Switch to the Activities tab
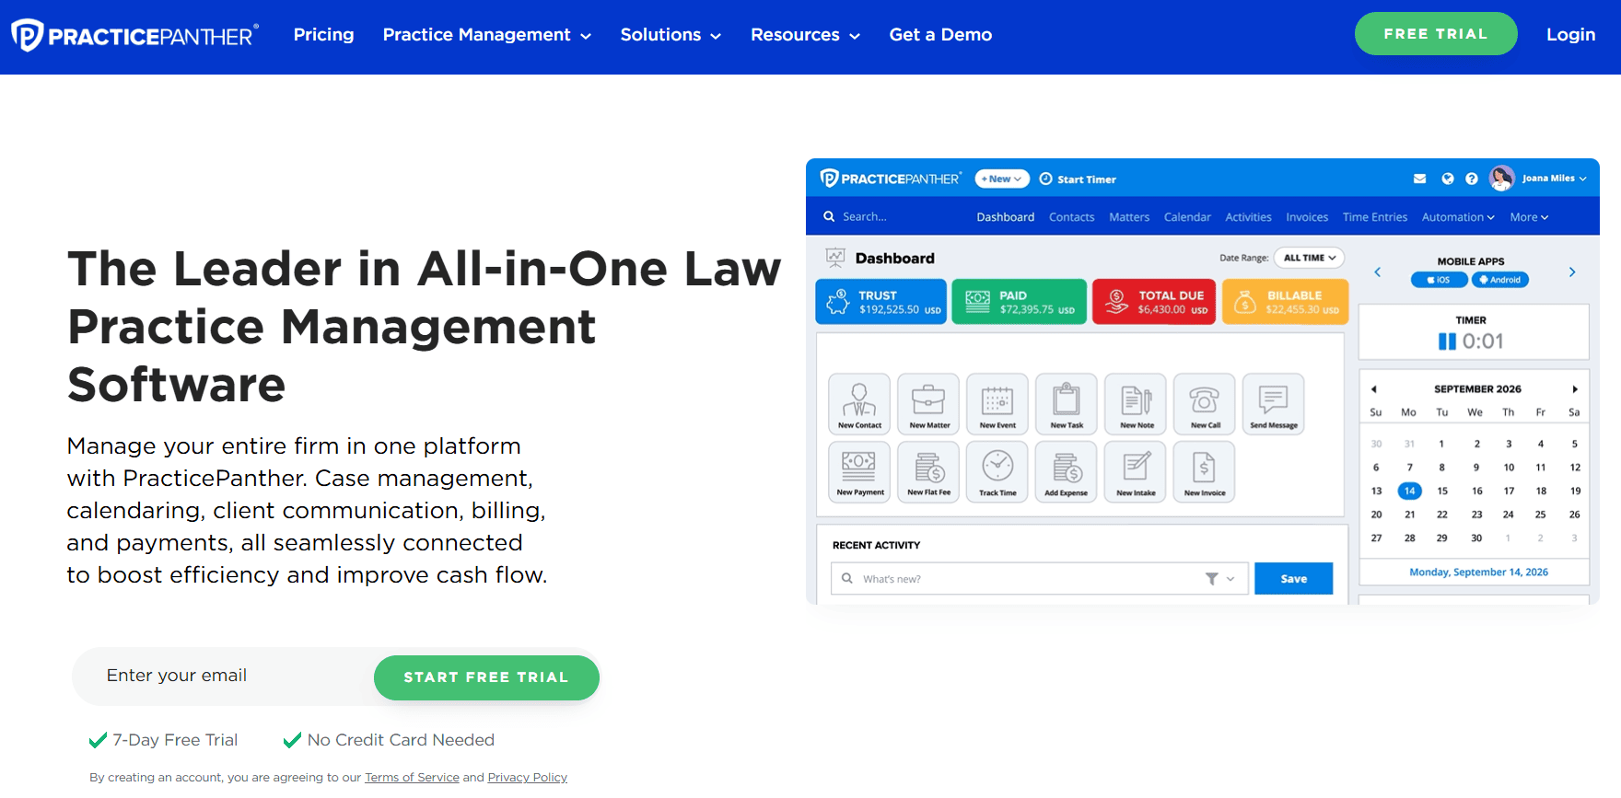 (1248, 217)
